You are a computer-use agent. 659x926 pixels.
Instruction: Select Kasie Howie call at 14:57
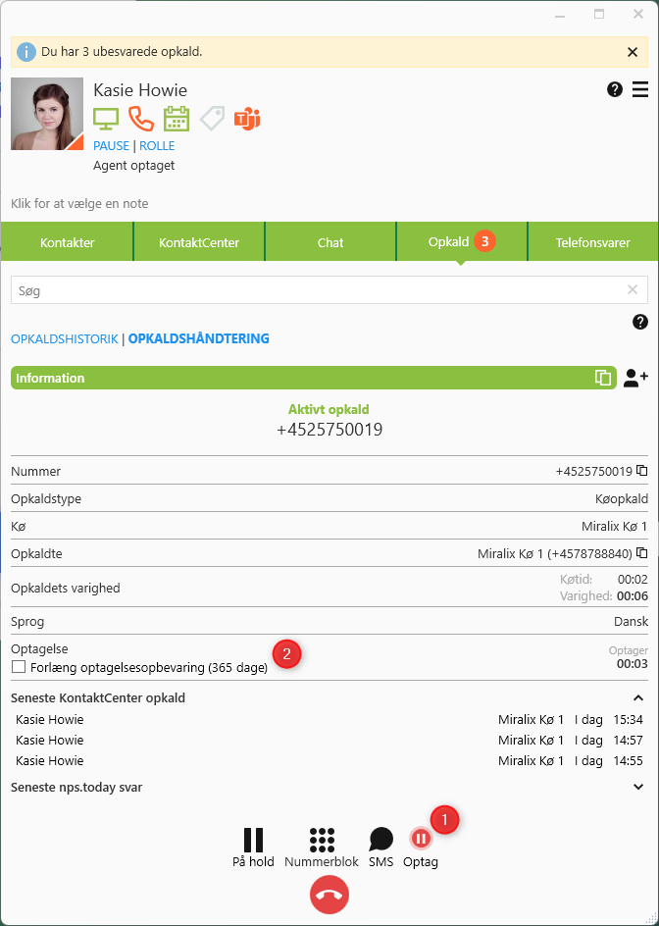pos(329,740)
